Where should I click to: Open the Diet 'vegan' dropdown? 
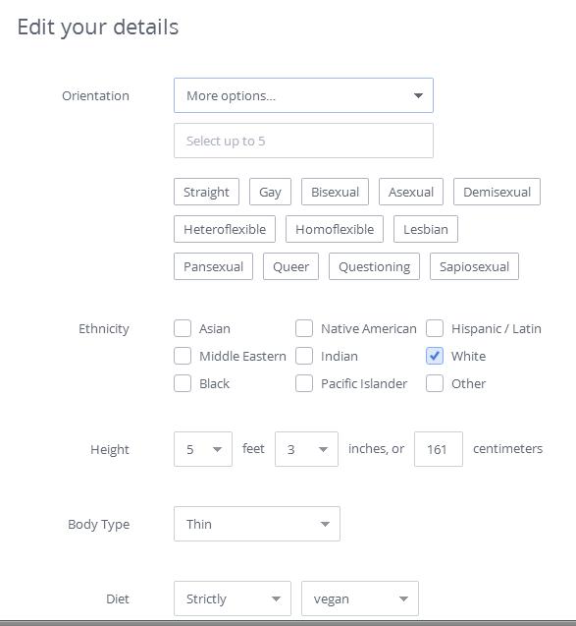[360, 598]
